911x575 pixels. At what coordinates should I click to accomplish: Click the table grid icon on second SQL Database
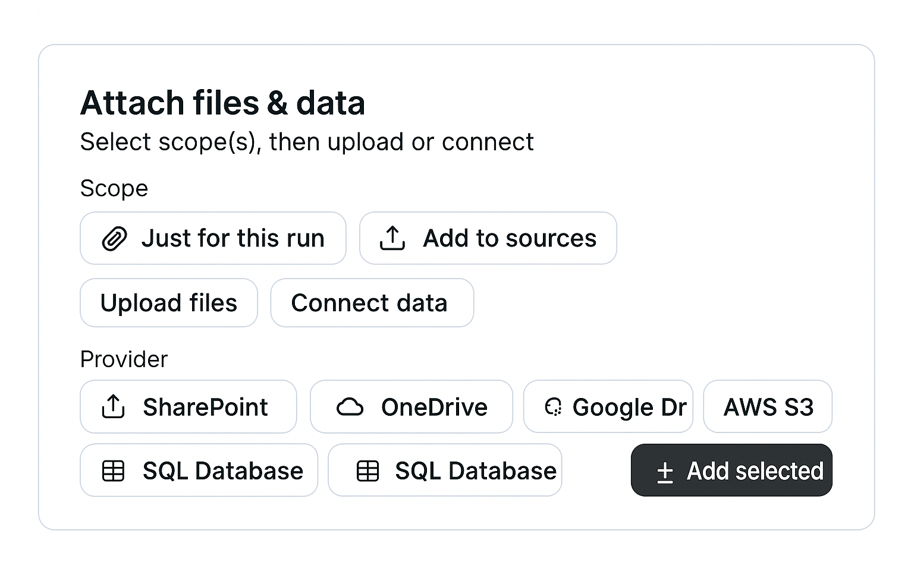[x=367, y=470]
